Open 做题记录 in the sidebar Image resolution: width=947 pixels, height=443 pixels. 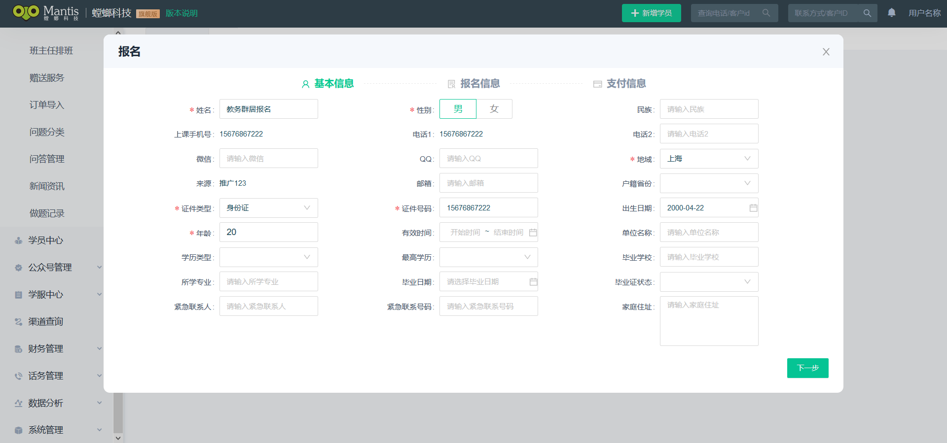click(47, 213)
